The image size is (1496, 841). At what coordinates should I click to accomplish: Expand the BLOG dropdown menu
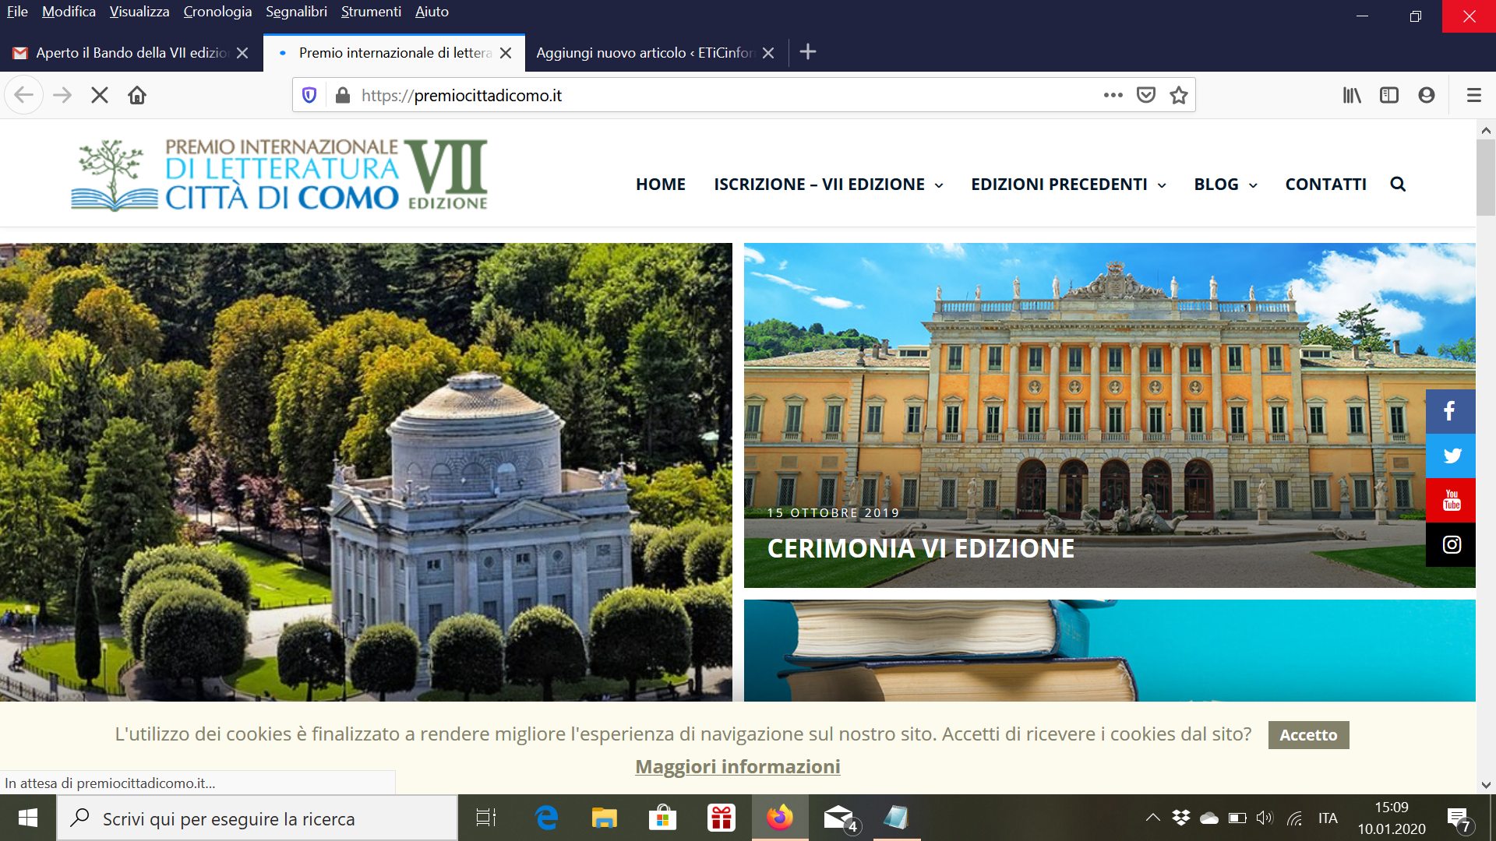(x=1226, y=184)
